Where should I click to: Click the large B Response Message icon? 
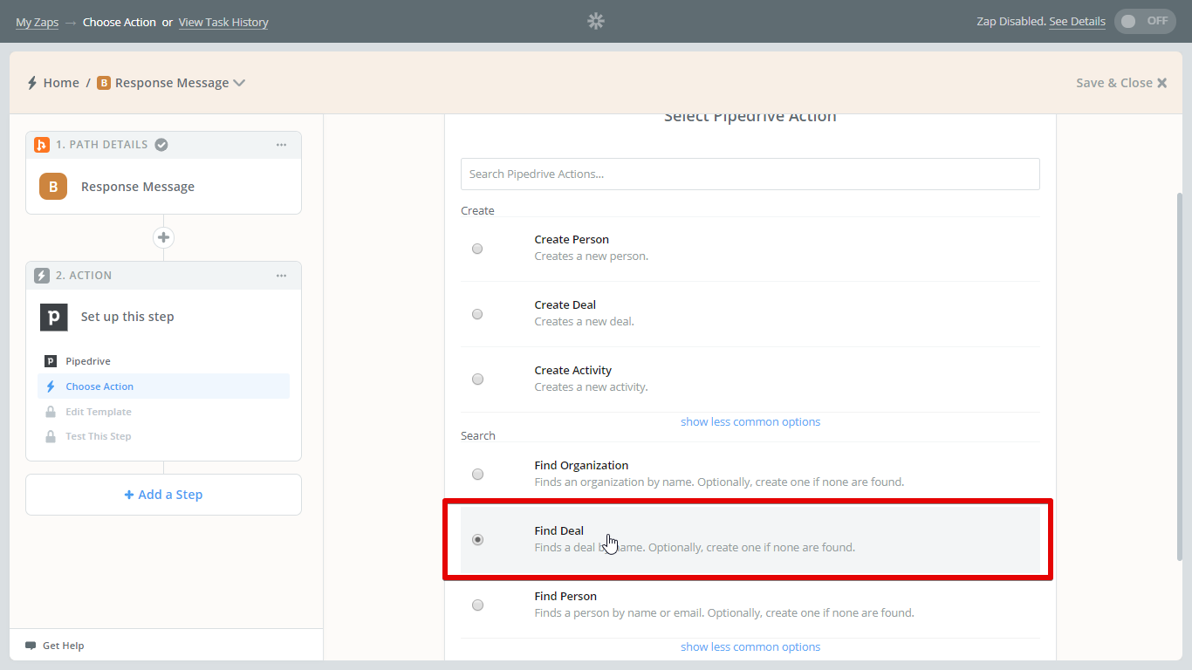point(53,187)
